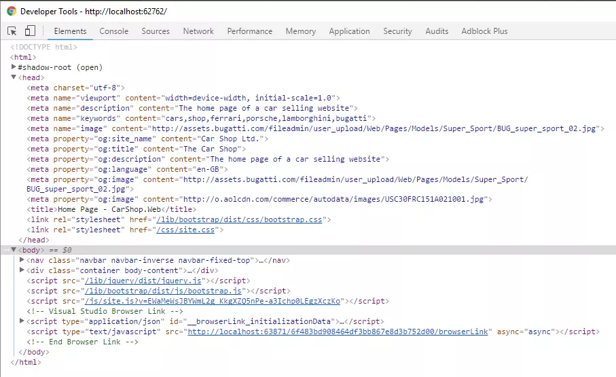Activate the inspect element picker icon
The height and width of the screenshot is (377, 616).
(12, 31)
